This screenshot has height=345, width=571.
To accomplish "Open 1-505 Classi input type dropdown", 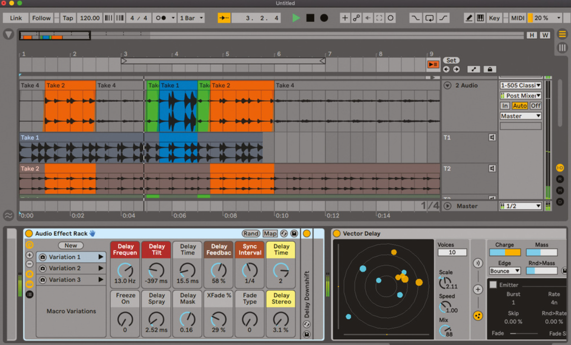I will click(521, 85).
